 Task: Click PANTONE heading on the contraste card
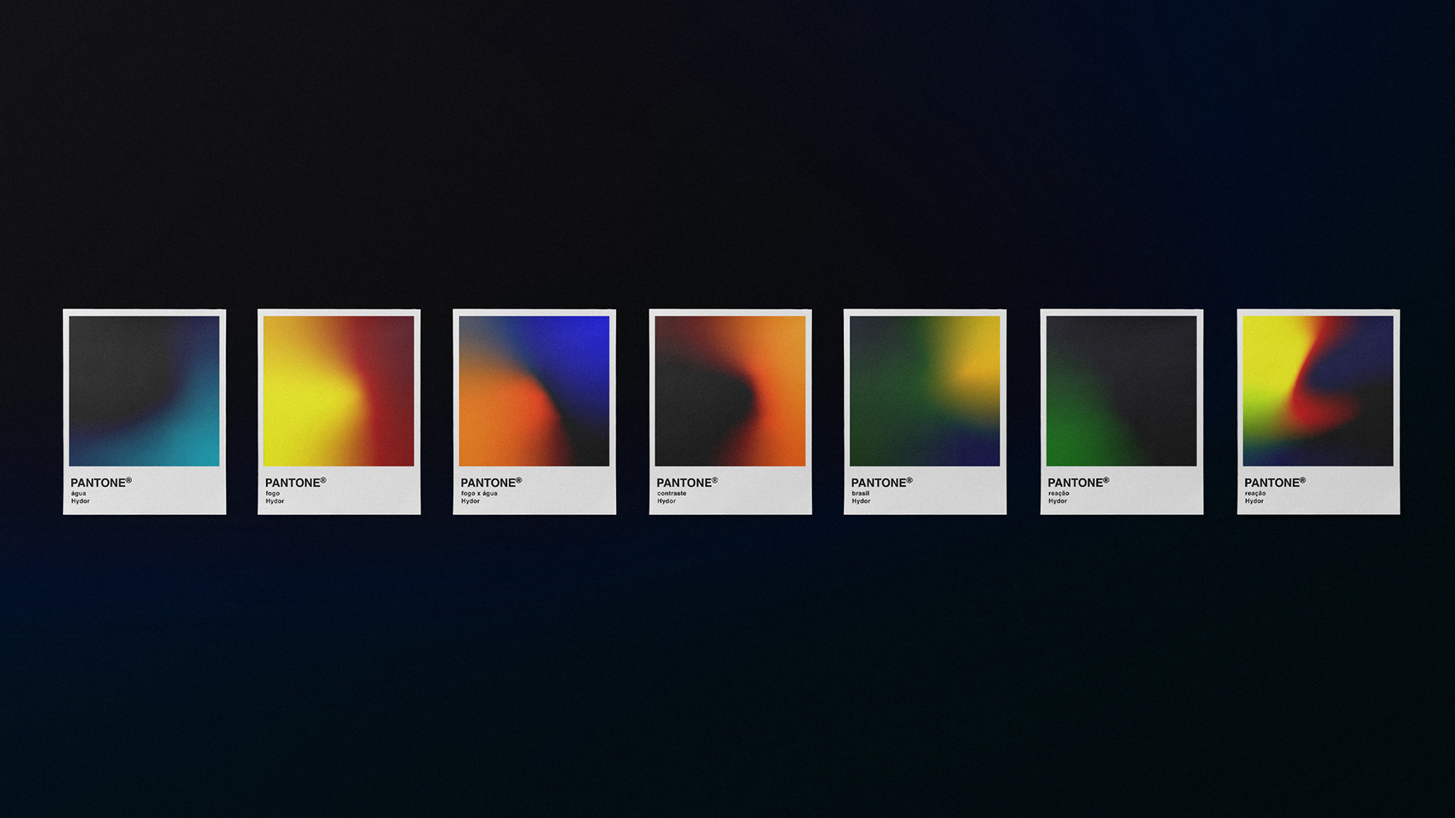coord(687,482)
